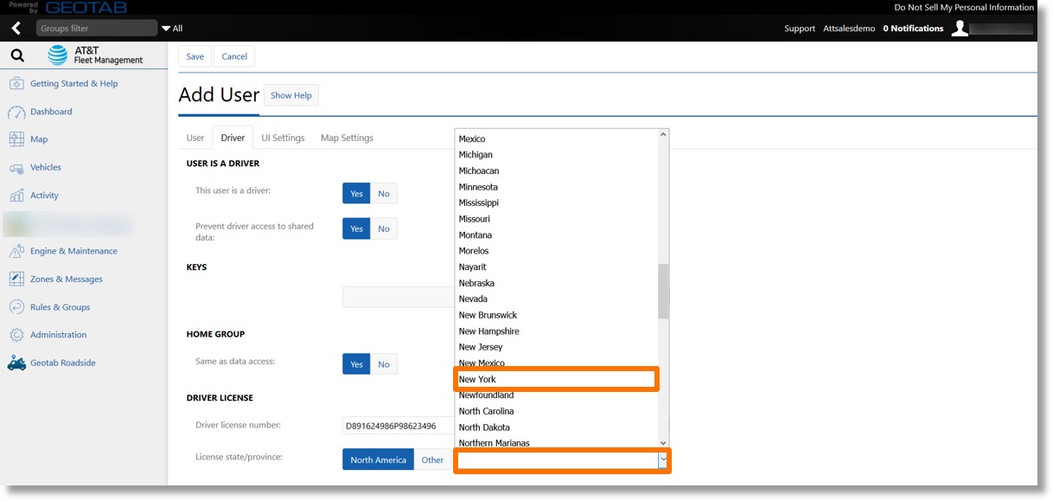Click the Geotab Roadside car icon
Viewport: 1053px width, 501px height.
(x=16, y=363)
